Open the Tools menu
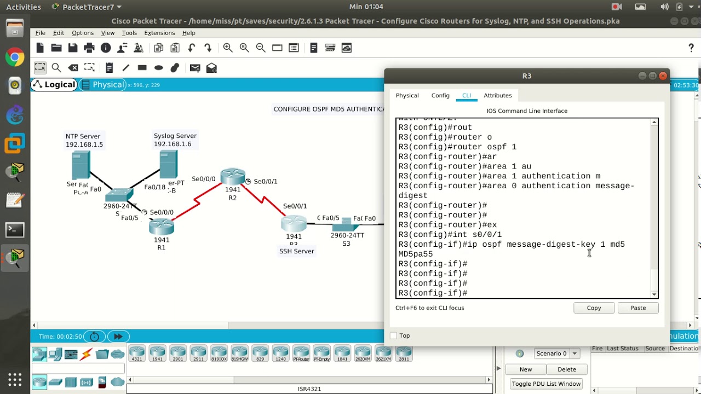The height and width of the screenshot is (394, 701). click(129, 33)
